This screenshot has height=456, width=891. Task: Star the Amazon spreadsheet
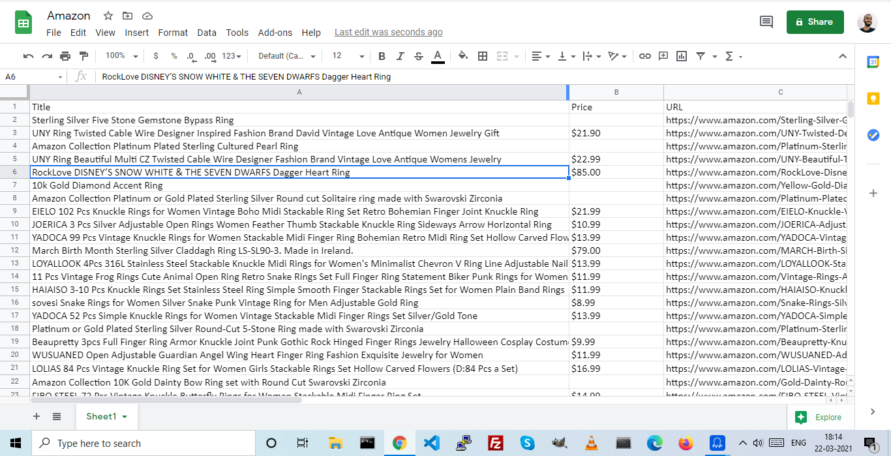[x=108, y=16]
